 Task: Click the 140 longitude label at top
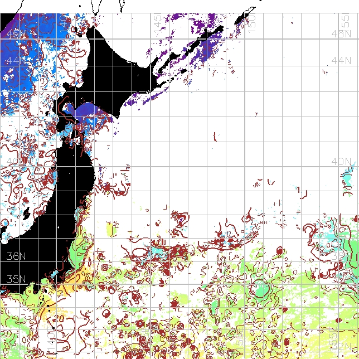(x=64, y=23)
